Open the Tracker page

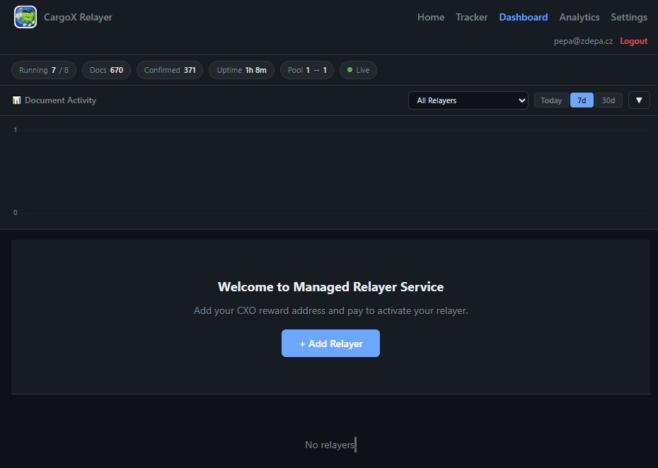[471, 16]
